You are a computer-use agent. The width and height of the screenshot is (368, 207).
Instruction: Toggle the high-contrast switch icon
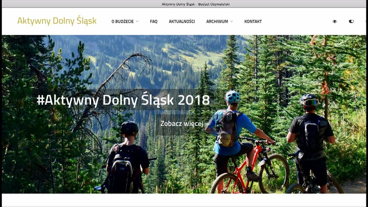tap(351, 21)
